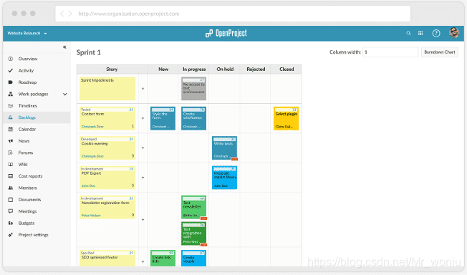Click the search magnifier icon in header
The height and width of the screenshot is (275, 467).
tap(408, 33)
